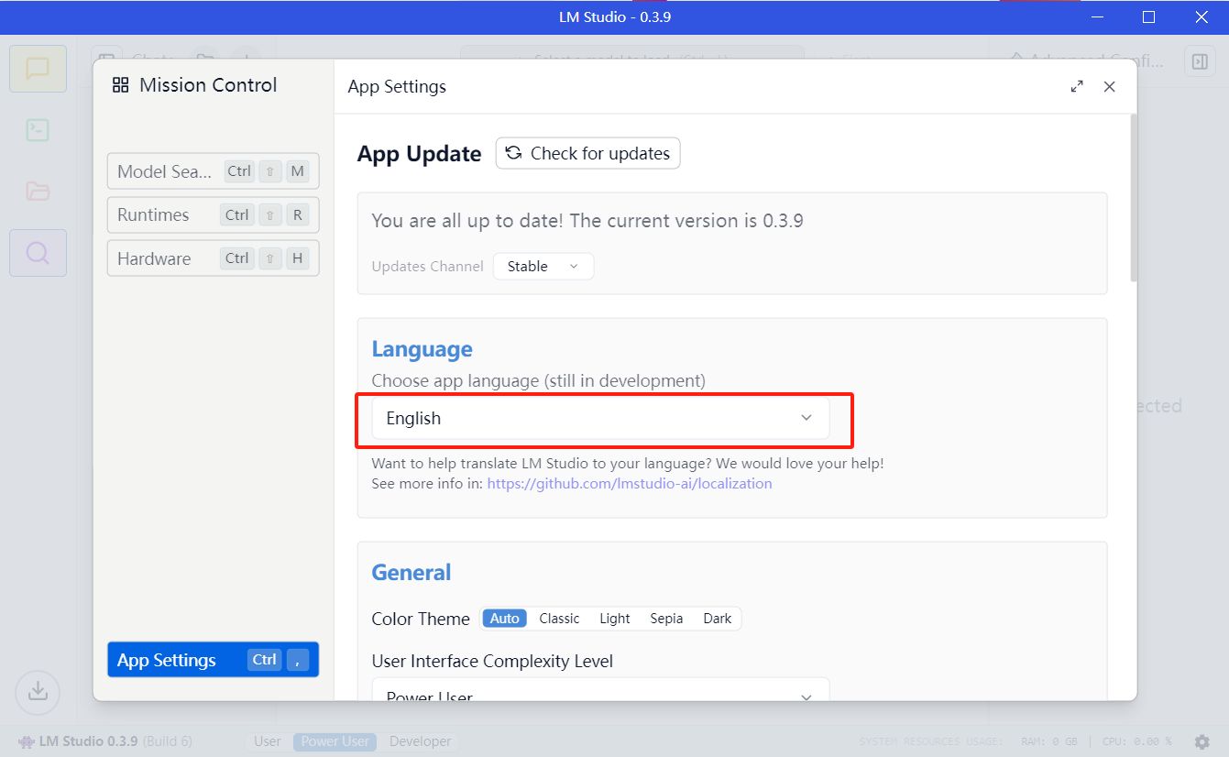Close the App Settings dialog
The height and width of the screenshot is (757, 1229).
coord(1109,86)
